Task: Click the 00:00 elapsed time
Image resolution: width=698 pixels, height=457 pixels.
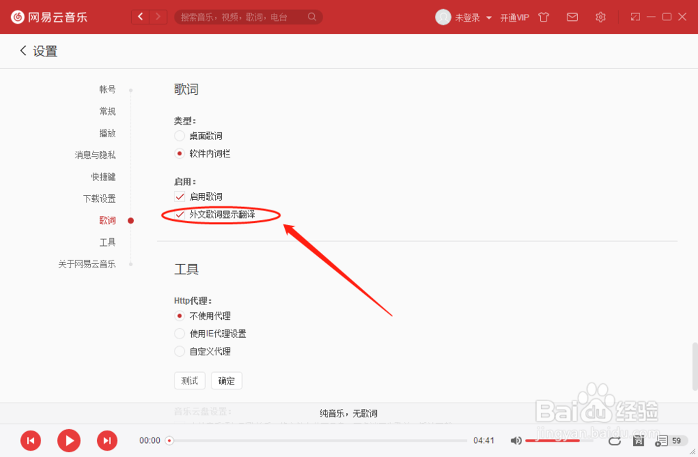Action: point(149,440)
